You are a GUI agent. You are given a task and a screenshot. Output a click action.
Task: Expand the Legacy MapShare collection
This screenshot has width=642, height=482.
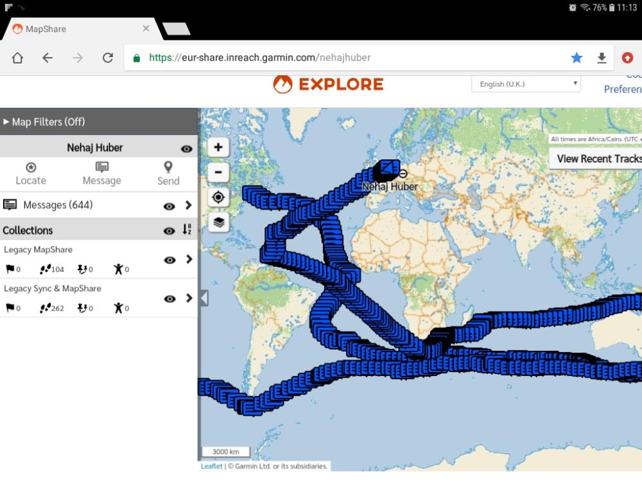(x=189, y=259)
